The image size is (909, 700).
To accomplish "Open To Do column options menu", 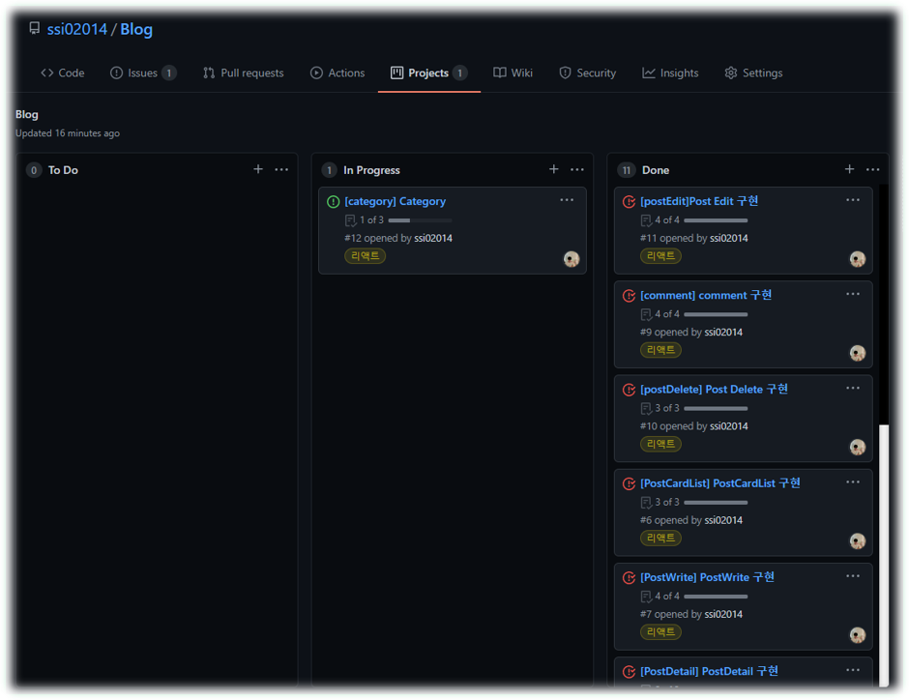I will point(281,170).
